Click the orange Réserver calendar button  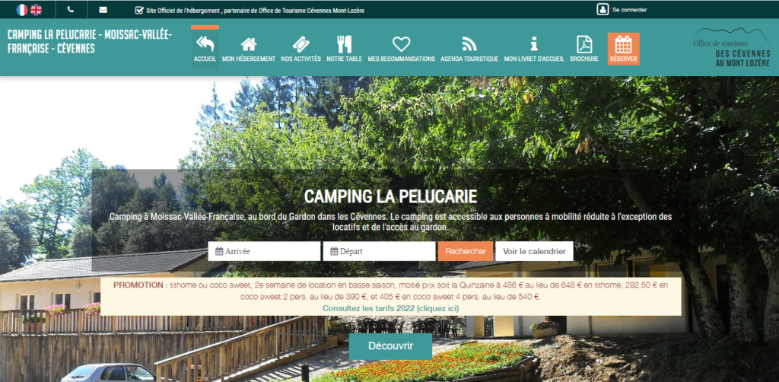[623, 49]
